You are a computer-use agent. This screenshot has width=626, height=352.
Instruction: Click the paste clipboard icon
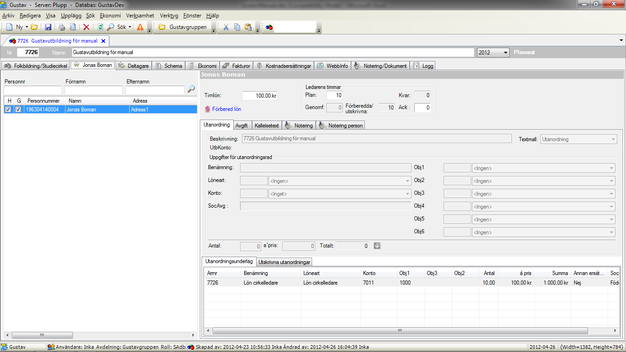click(248, 27)
